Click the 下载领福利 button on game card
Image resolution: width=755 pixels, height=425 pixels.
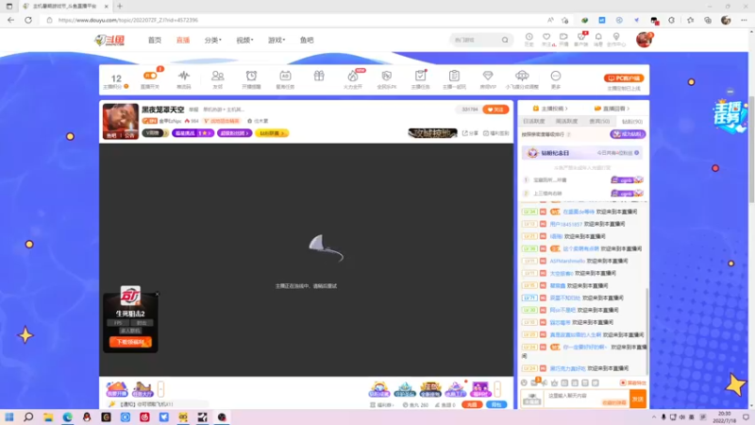click(130, 342)
